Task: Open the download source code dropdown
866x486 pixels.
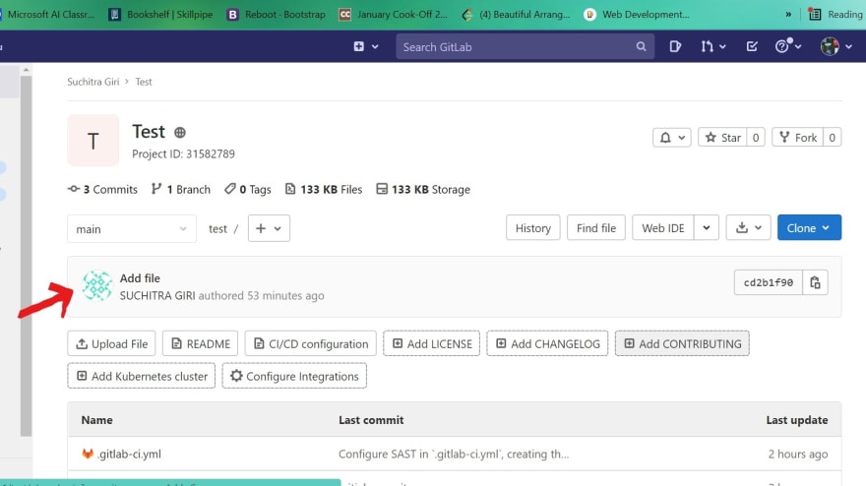Action: pos(748,228)
